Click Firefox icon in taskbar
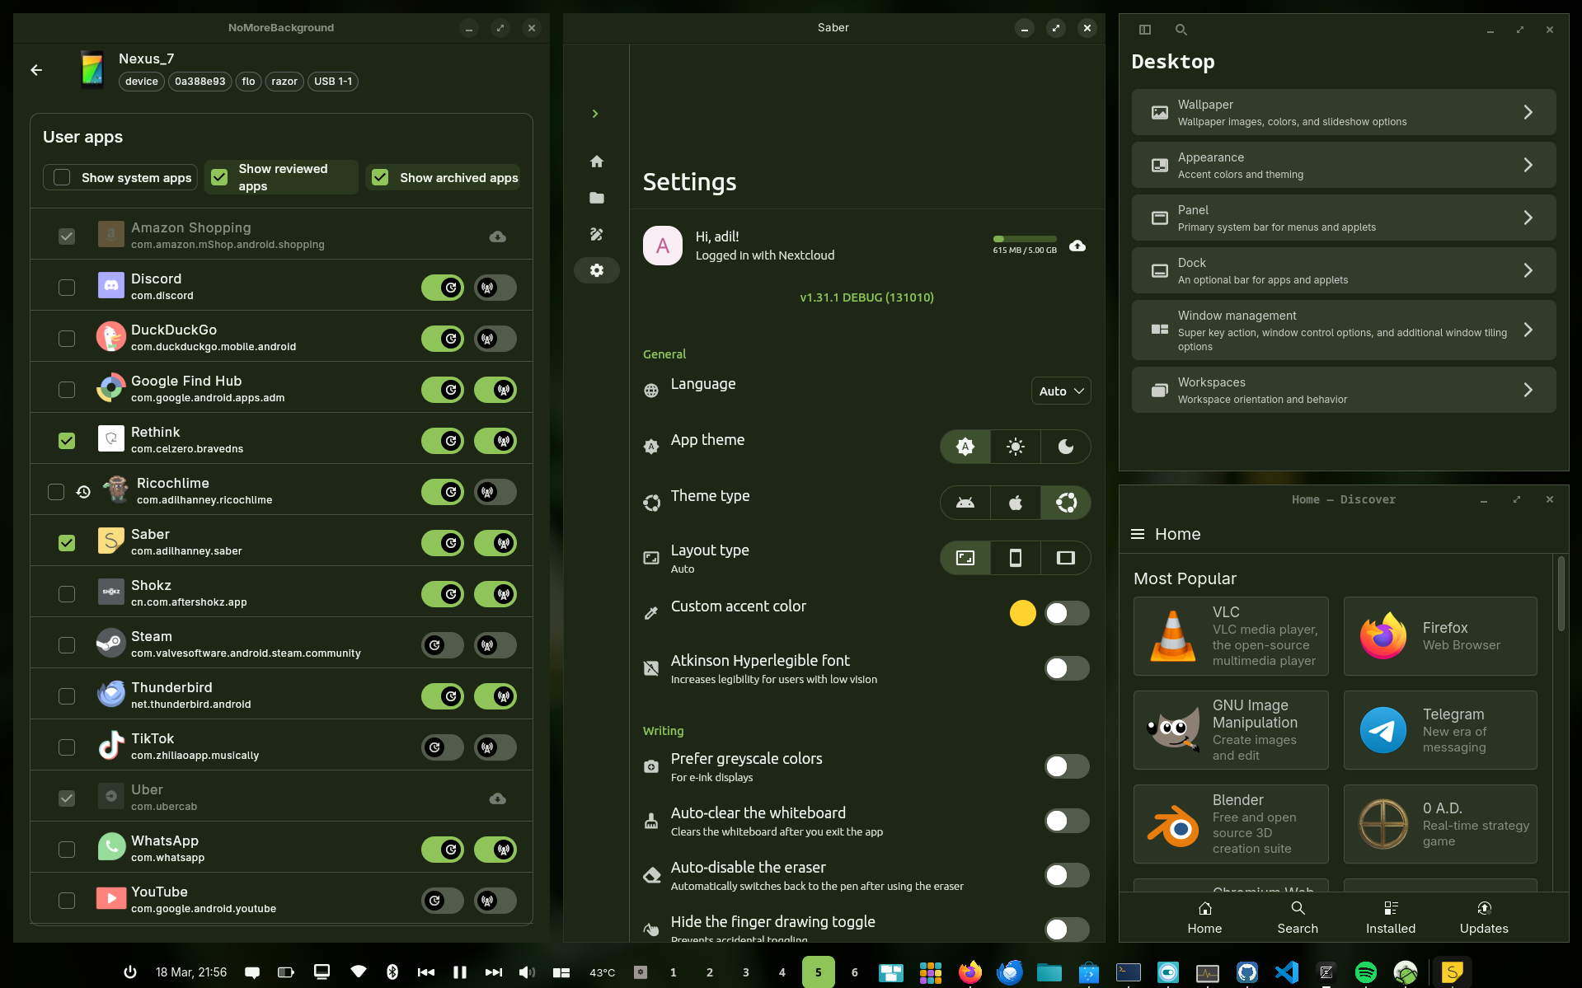 pos(970,972)
